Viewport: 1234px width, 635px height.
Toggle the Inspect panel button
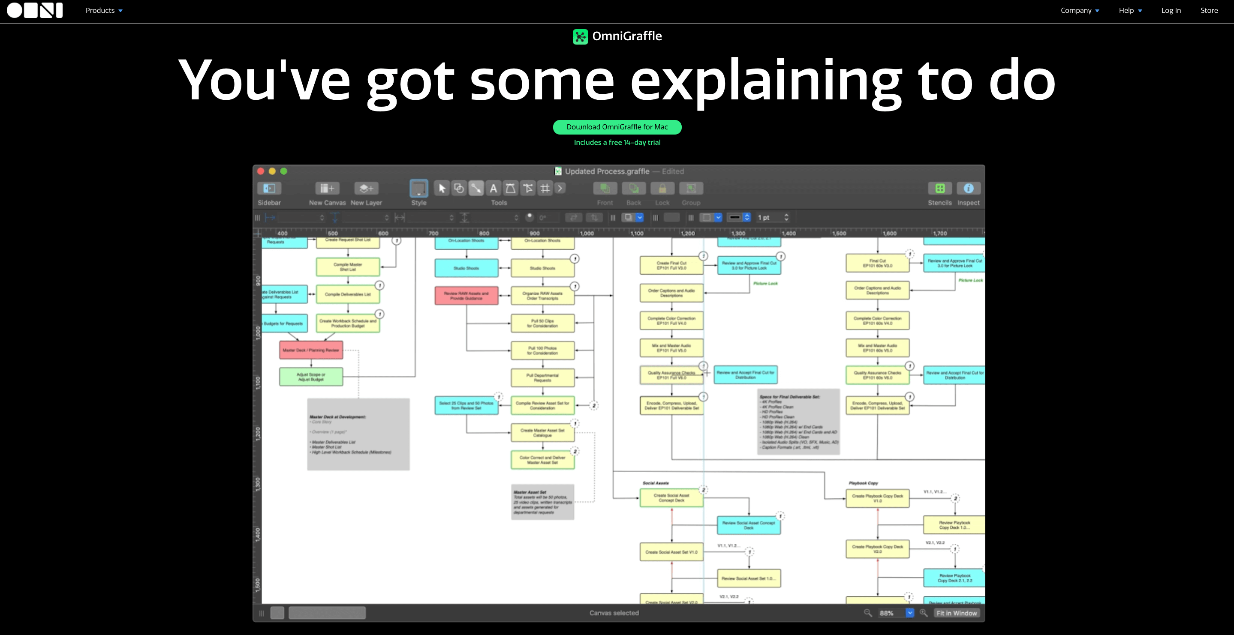tap(969, 188)
